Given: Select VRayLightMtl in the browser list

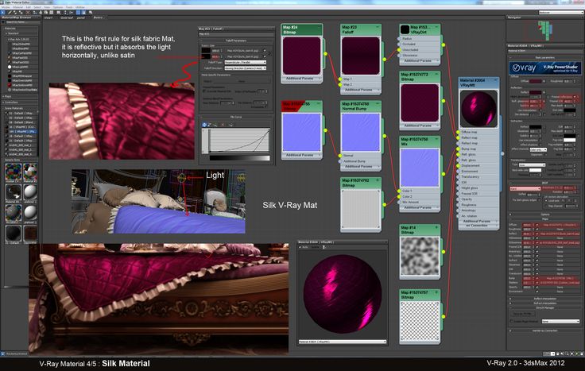Looking at the screenshot, I should click(21, 67).
